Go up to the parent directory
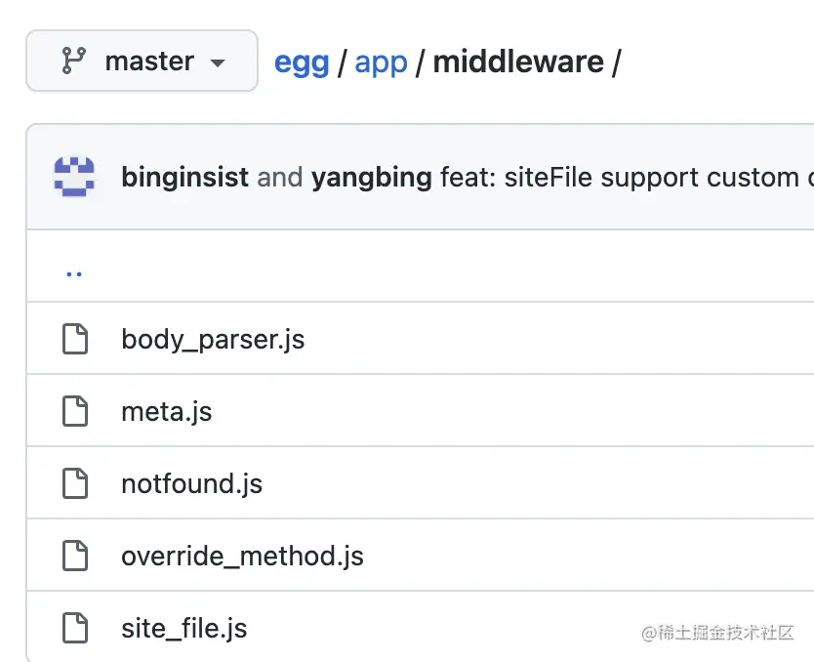The height and width of the screenshot is (662, 814). 74,273
